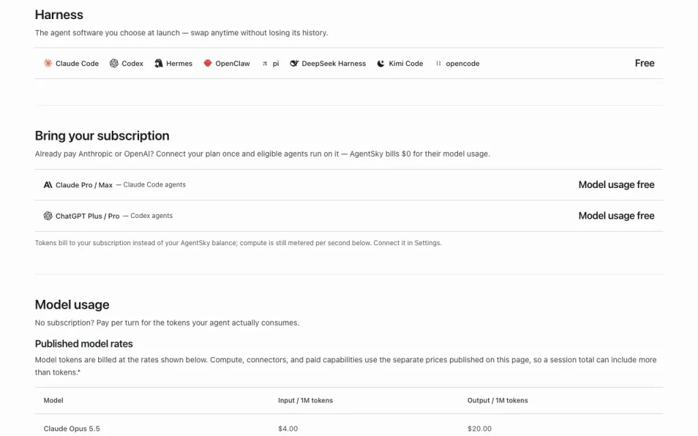Click the red OpenClaw icon
Viewport: 698px width, 436px height.
tap(207, 63)
